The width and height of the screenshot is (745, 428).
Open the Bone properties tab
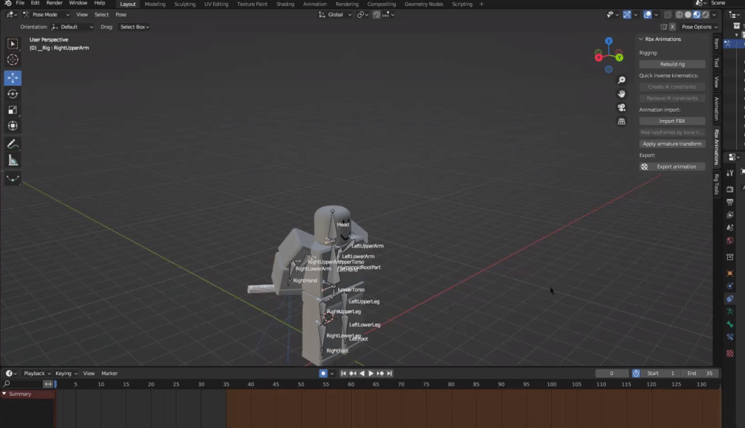[x=730, y=324]
